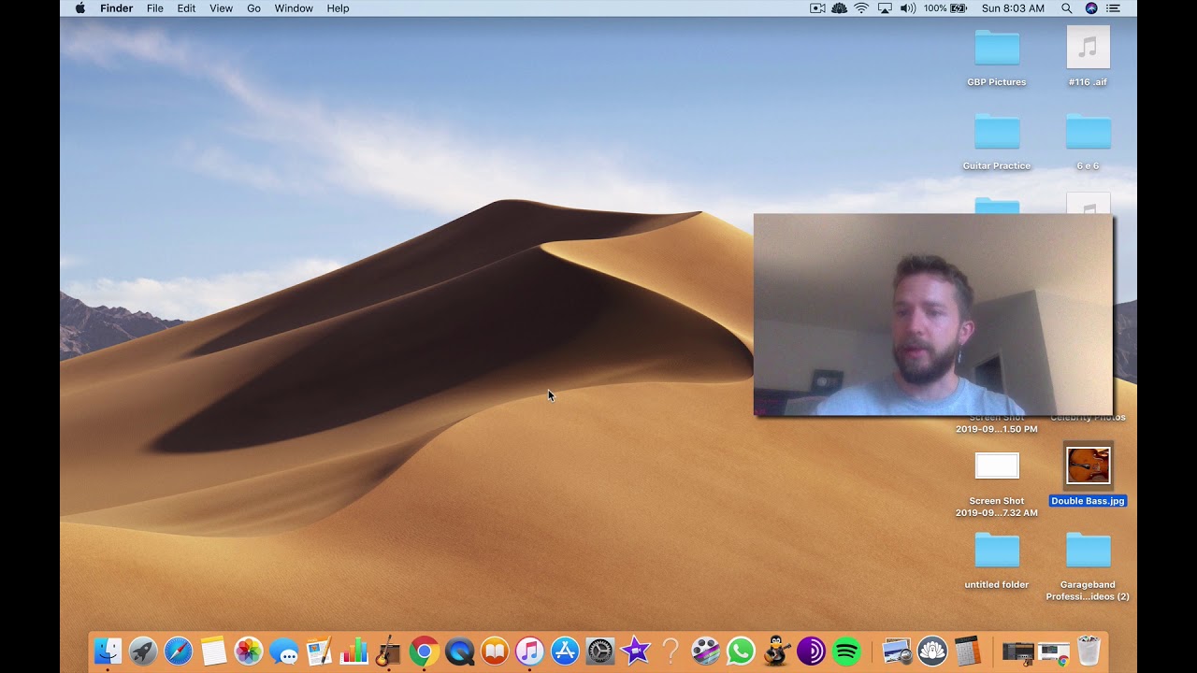Open the Chrome file stack in dock
This screenshot has width=1197, height=673.
click(x=1054, y=651)
